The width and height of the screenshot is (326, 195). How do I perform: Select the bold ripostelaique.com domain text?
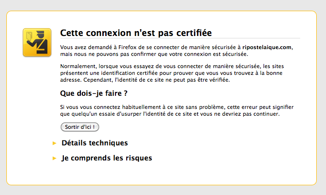pos(267,47)
